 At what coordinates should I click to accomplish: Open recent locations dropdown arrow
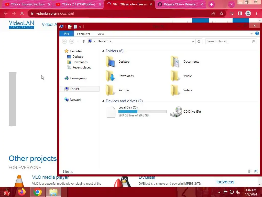(x=78, y=41)
